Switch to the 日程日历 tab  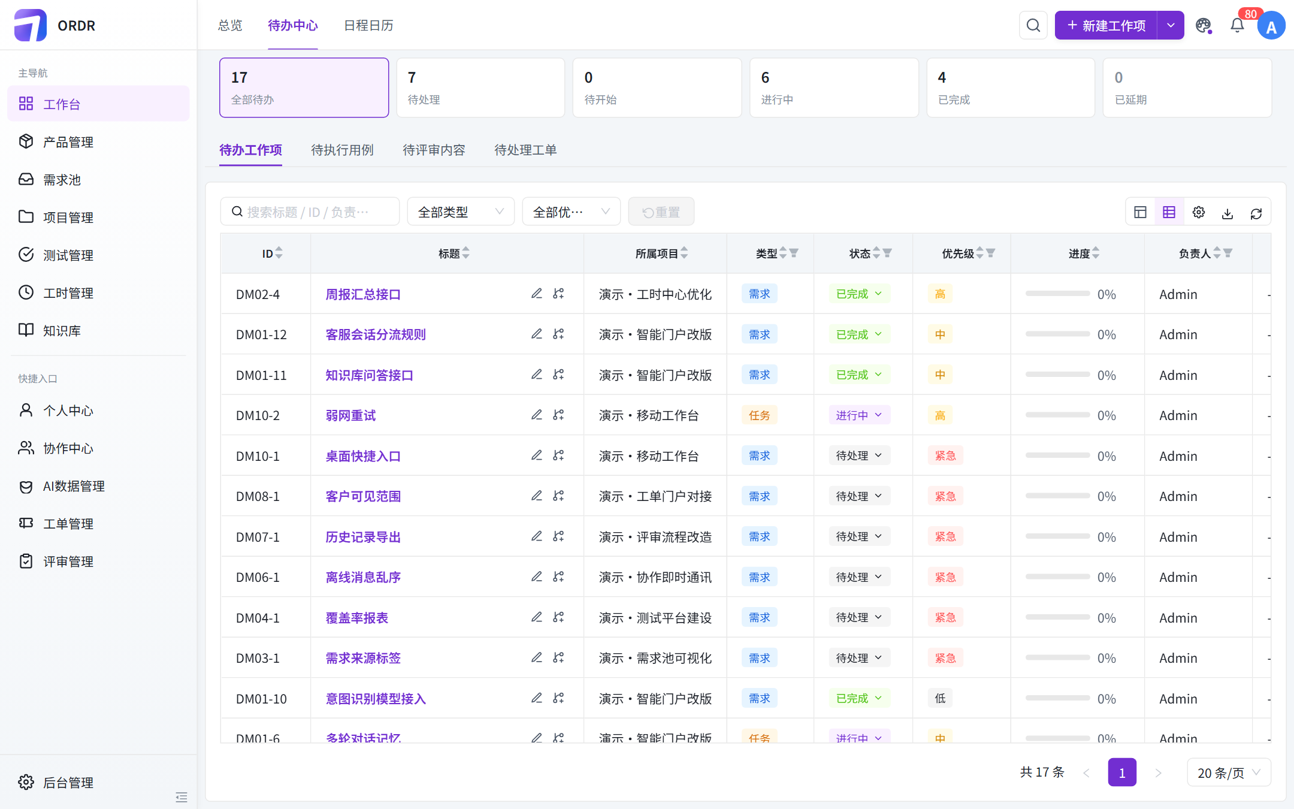368,25
